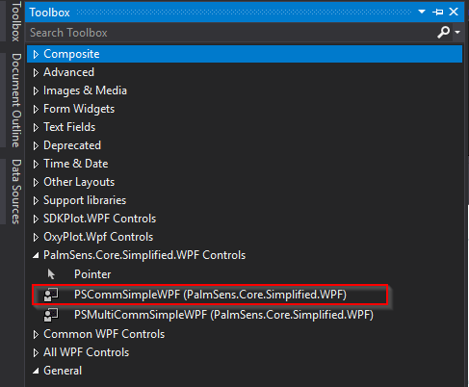Click the PSCommSimpleWPF control icon

pos(51,295)
